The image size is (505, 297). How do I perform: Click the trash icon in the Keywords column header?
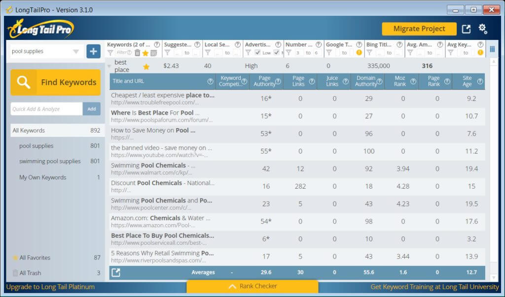(x=137, y=53)
